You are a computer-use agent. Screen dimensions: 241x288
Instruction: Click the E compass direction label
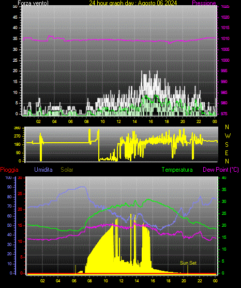(227, 153)
